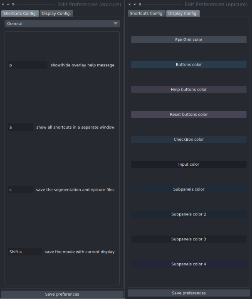Switch to Shortcuts Config. tab in the colors window

[x=147, y=13]
